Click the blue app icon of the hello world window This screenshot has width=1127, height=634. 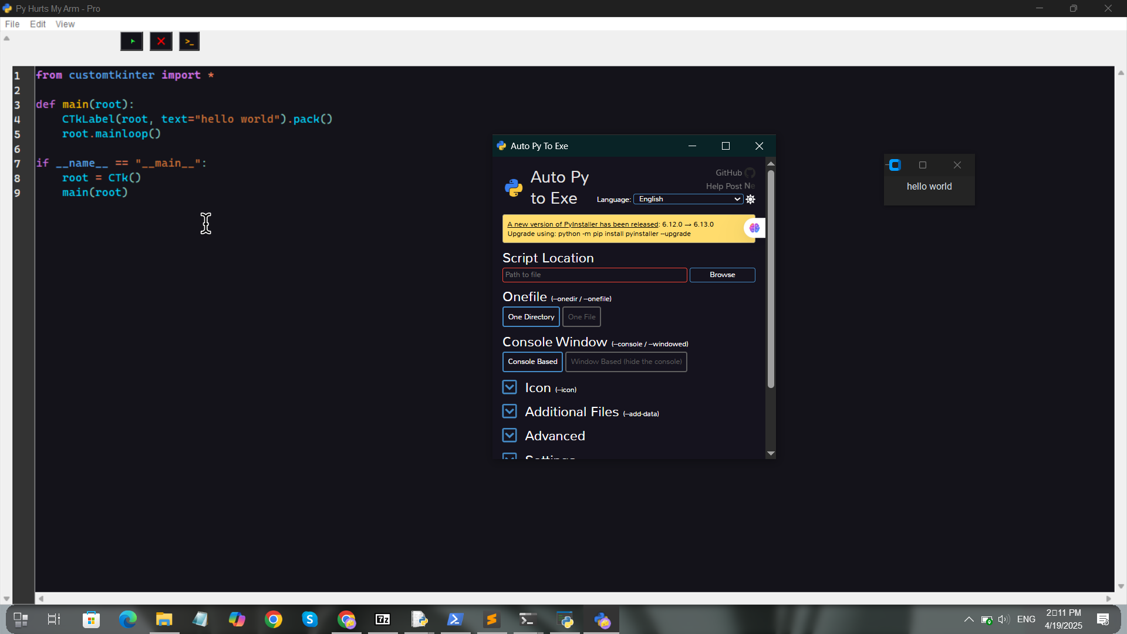[x=895, y=165]
